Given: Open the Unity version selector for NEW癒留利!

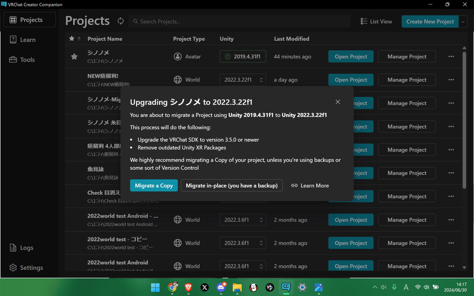Looking at the screenshot, I should (243, 80).
